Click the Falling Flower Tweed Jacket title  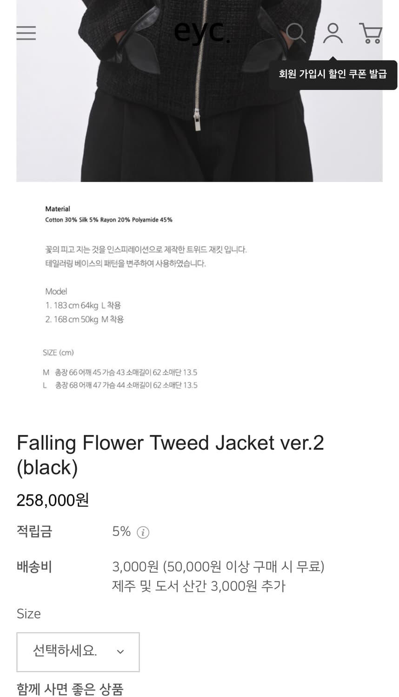[x=170, y=455]
